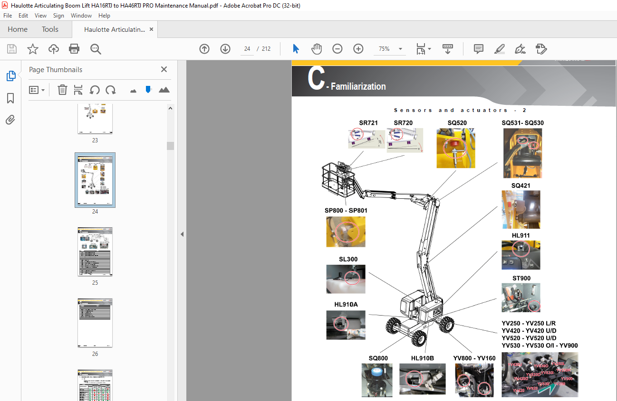This screenshot has width=617, height=401.
Task: Click the upload to cloud icon
Action: [54, 49]
